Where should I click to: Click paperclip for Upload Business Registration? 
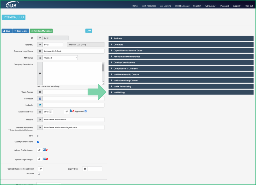(41, 169)
